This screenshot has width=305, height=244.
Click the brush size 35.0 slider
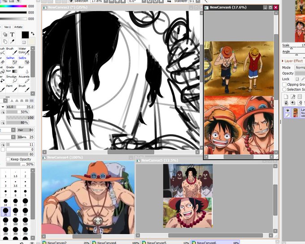[x=20, y=107]
